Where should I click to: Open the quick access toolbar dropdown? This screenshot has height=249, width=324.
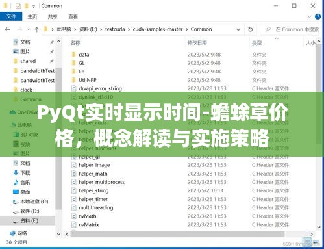[x=34, y=7]
